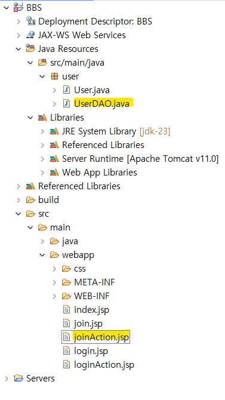Select the loginAction.jsp label
The height and width of the screenshot is (400, 225).
(104, 365)
